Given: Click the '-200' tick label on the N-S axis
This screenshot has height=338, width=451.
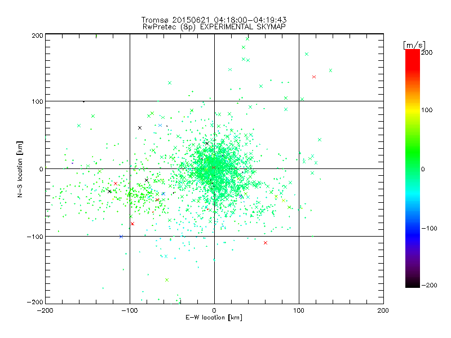Looking at the screenshot, I should [35, 302].
